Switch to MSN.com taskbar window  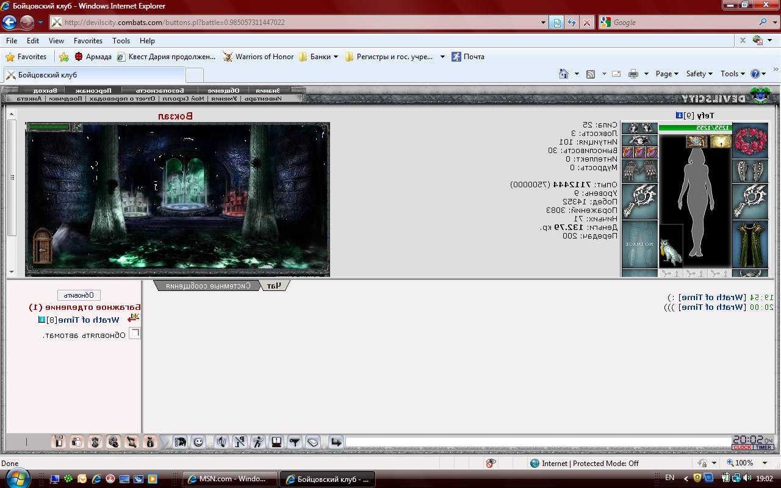[230, 479]
